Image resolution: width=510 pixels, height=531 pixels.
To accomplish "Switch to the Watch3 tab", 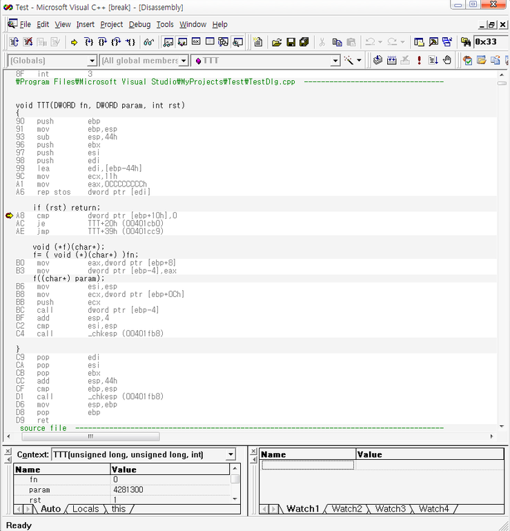I will (390, 509).
